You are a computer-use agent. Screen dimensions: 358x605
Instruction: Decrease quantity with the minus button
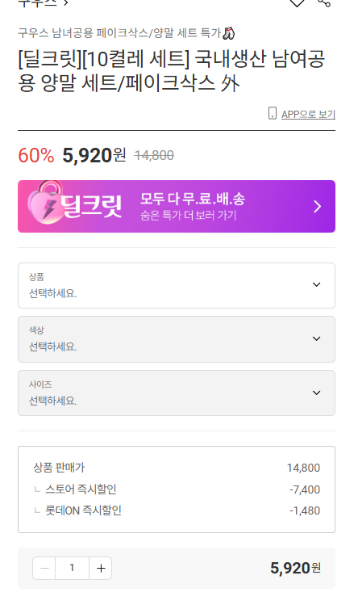point(44,568)
